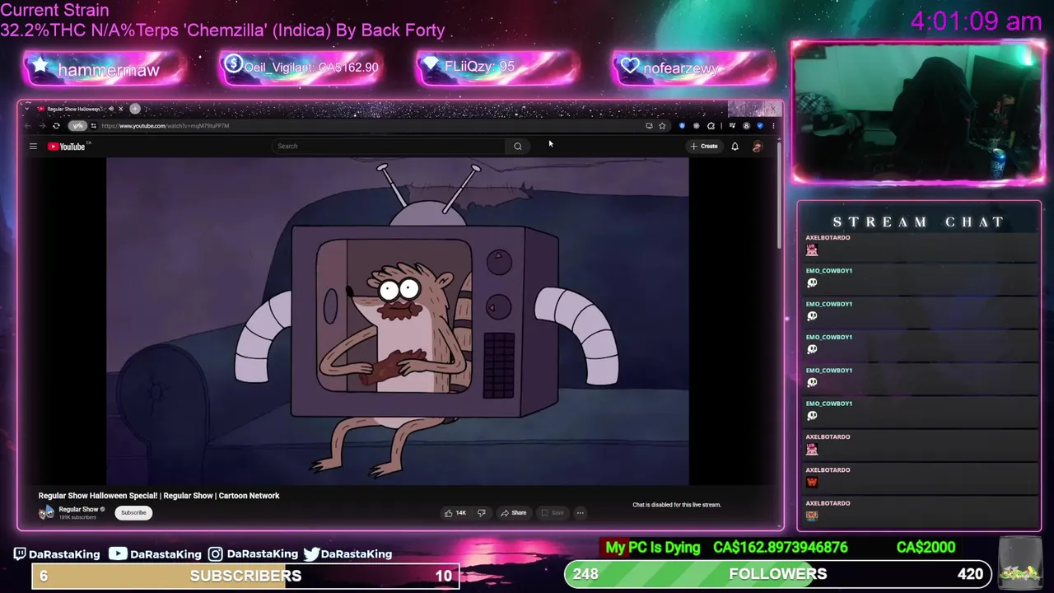The width and height of the screenshot is (1054, 593).
Task: Focus the YouTube Search field
Action: click(x=389, y=147)
